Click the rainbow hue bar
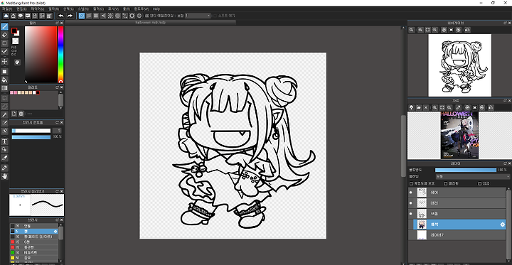Image resolution: width=512 pixels, height=265 pixels. pos(60,55)
